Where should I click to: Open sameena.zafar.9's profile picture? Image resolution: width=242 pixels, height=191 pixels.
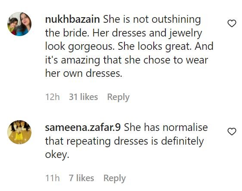(19, 132)
